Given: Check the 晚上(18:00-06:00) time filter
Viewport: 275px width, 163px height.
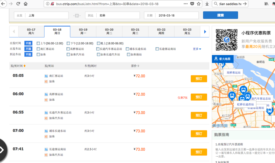Looking at the screenshot, I should click(98, 43).
